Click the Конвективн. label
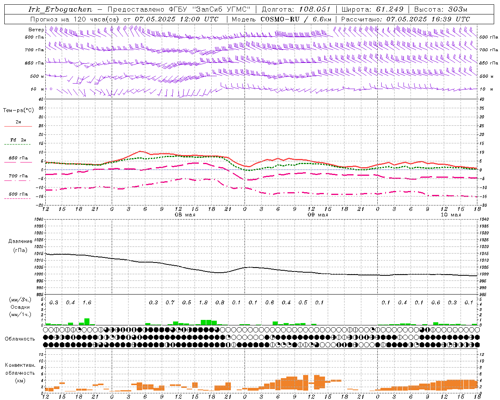 click(20, 365)
